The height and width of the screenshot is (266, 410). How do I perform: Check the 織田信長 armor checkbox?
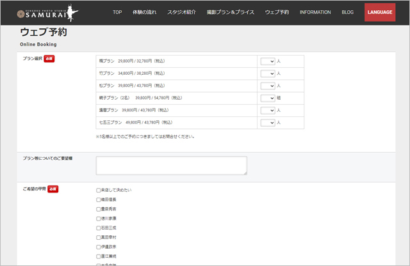(98, 199)
